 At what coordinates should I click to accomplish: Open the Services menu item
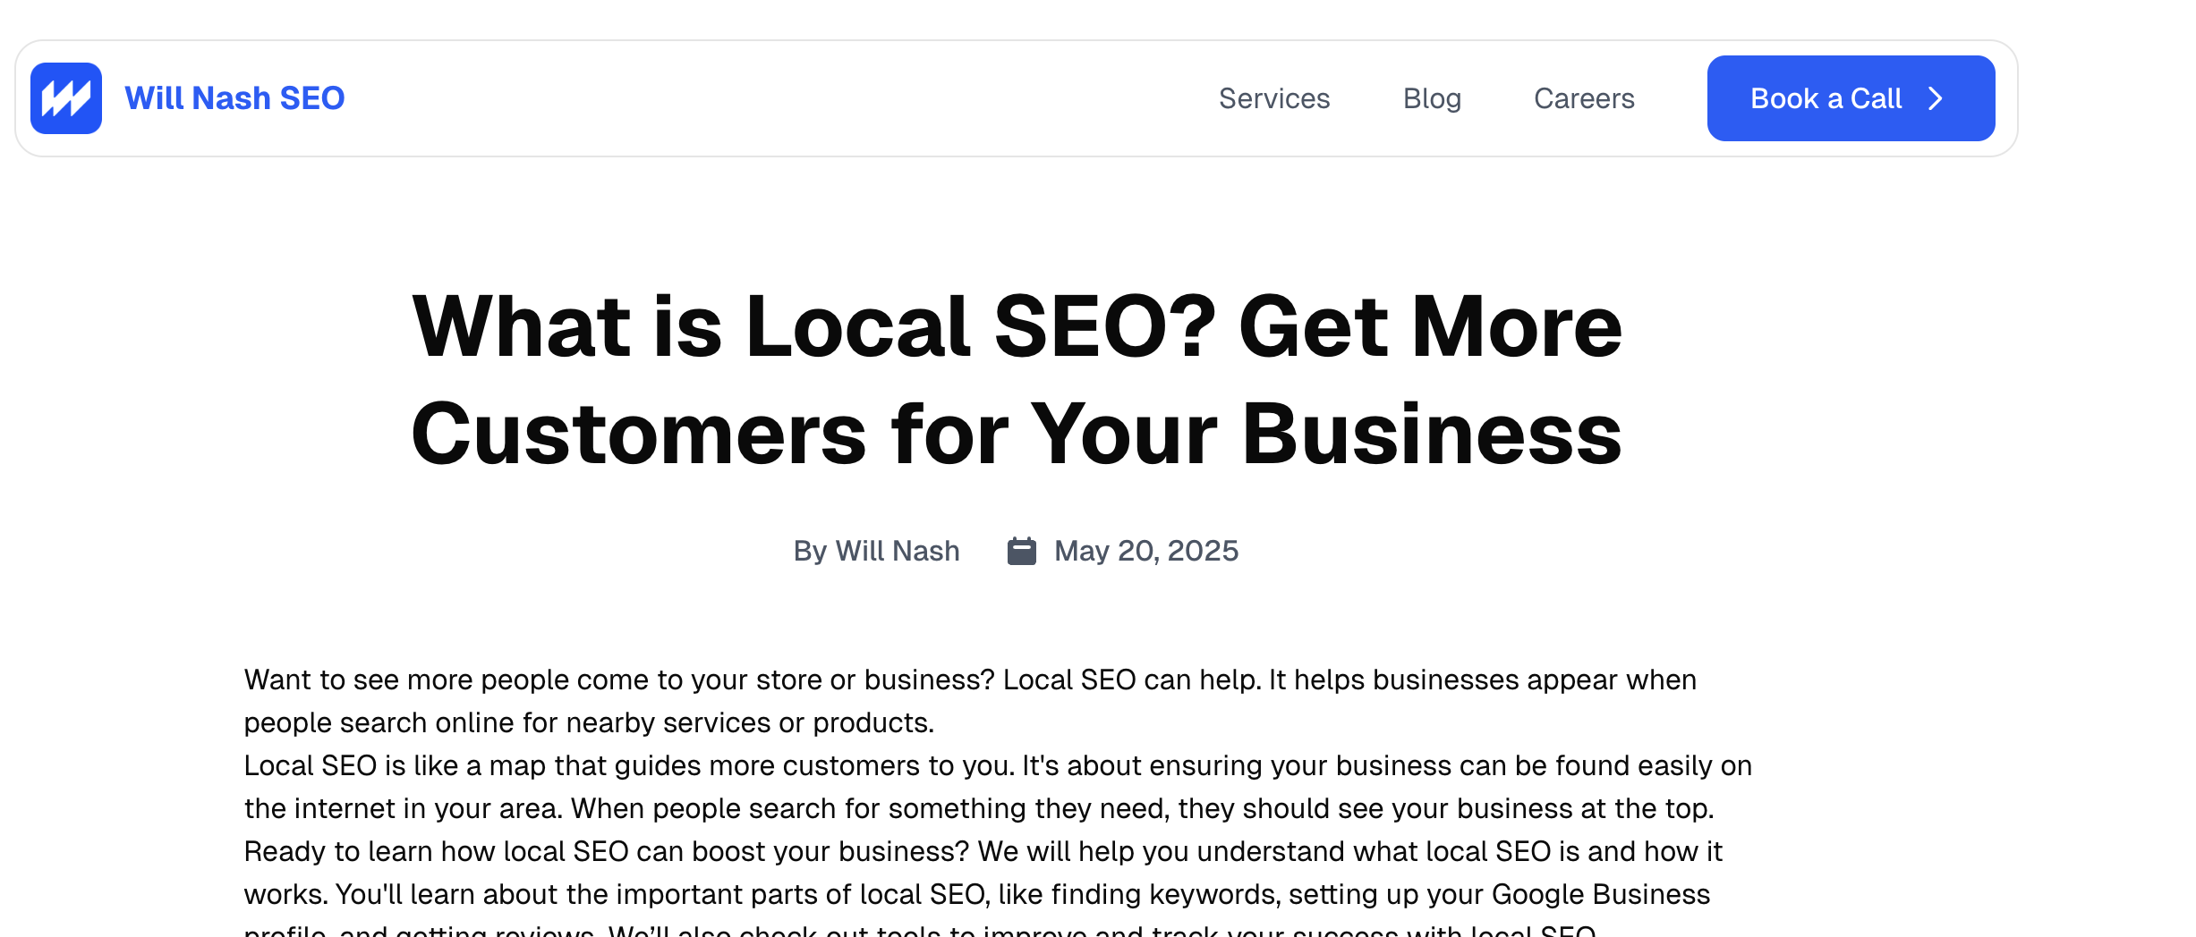click(x=1274, y=98)
